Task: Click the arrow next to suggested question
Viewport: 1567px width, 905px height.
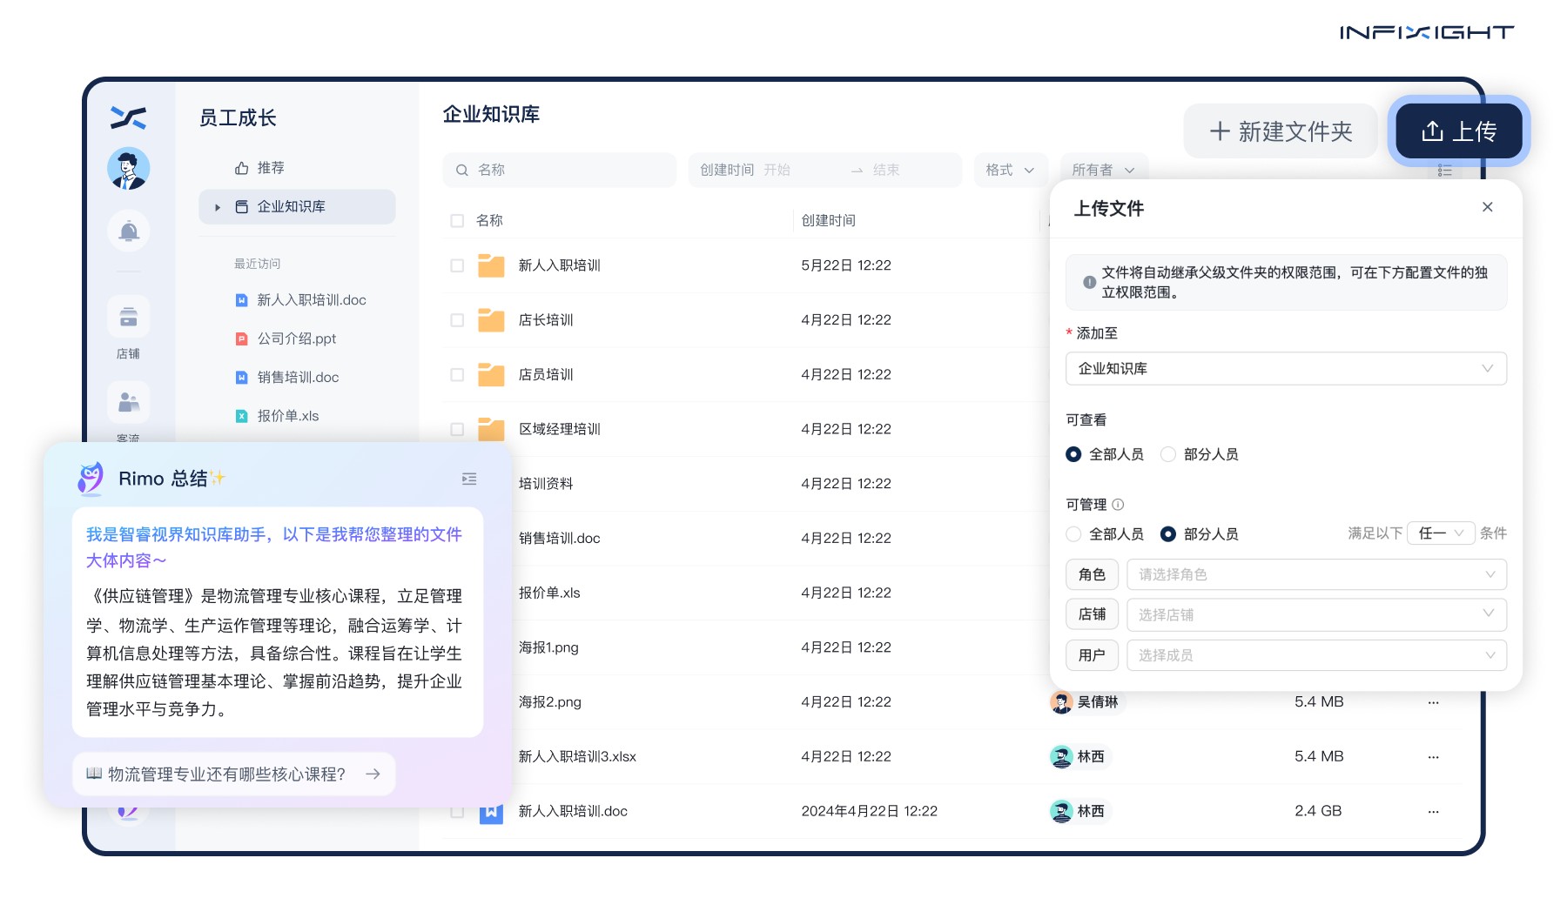Action: tap(373, 774)
